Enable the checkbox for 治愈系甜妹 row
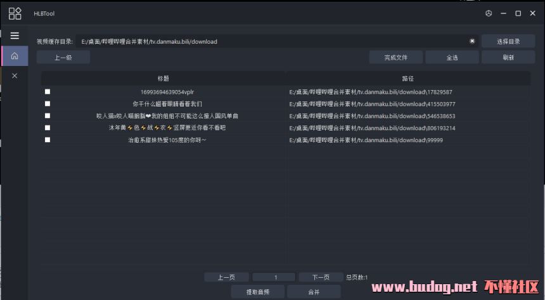Screen dimensions: 545x300 pos(48,140)
